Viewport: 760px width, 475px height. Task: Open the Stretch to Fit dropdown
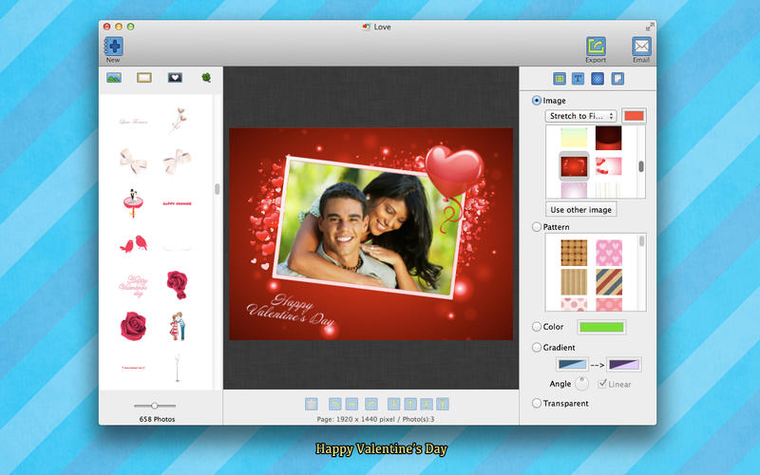point(580,116)
